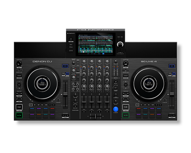Beat jump backward on the left deck

point(17,99)
